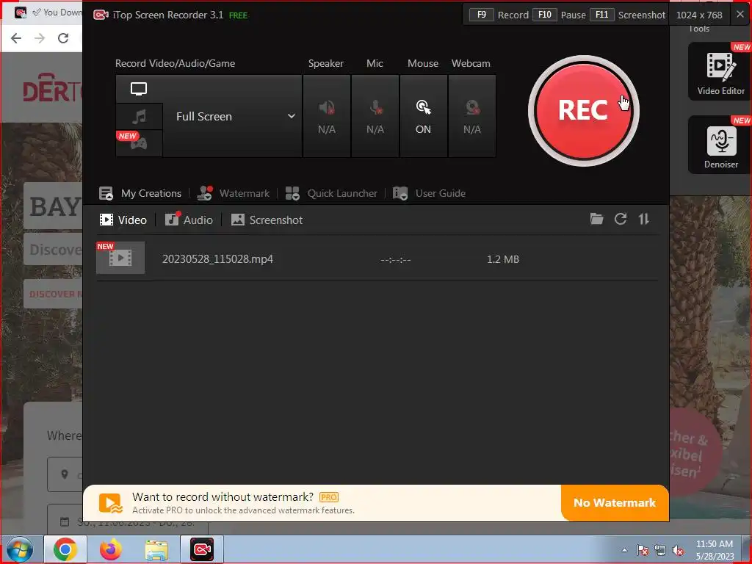Viewport: 752px width, 564px height.
Task: Switch to the Video creations tab
Action: point(123,220)
